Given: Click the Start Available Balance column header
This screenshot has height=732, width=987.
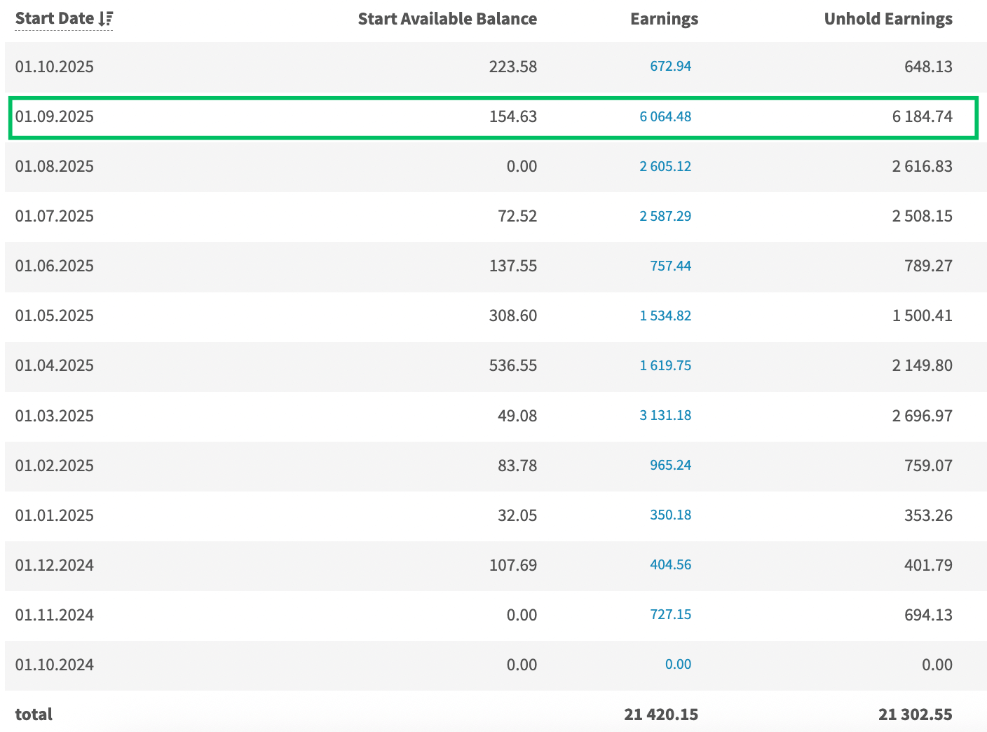Looking at the screenshot, I should pos(447,19).
